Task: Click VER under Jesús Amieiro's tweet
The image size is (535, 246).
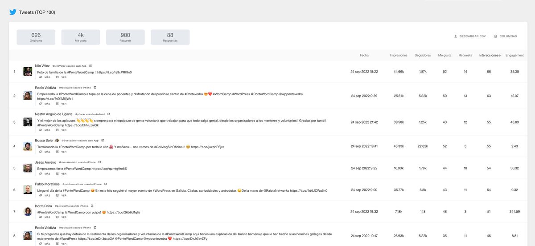Action: pos(62,173)
